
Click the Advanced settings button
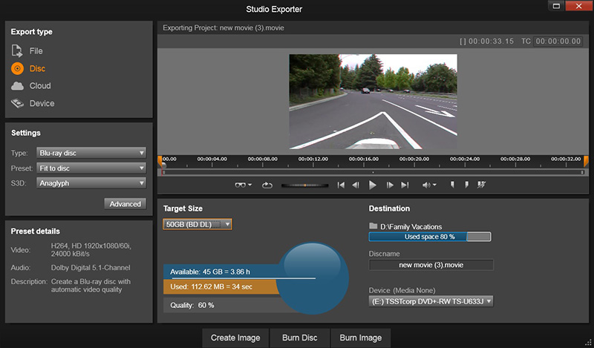[x=125, y=204]
